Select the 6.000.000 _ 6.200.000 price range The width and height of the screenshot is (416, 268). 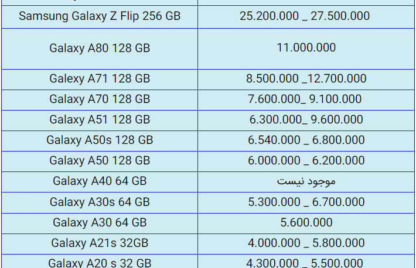coord(306,161)
